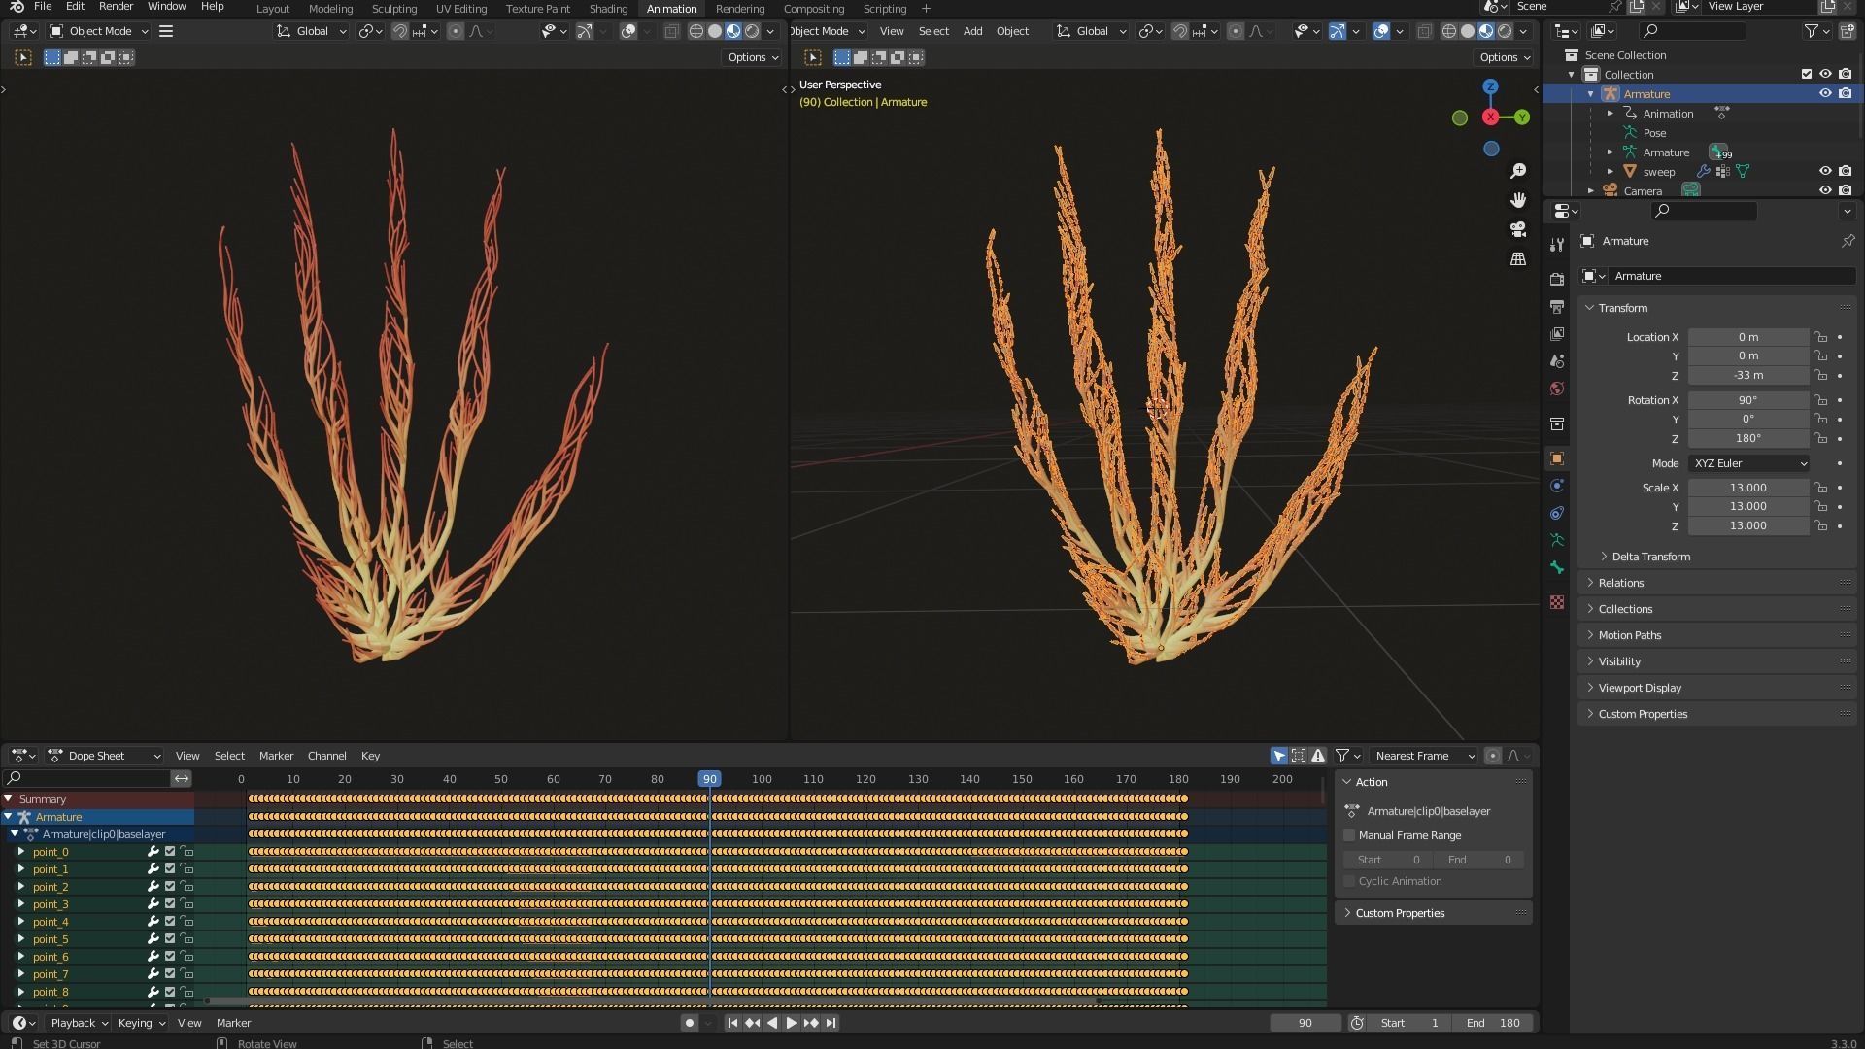Jump to the last frame

pos(831,1023)
